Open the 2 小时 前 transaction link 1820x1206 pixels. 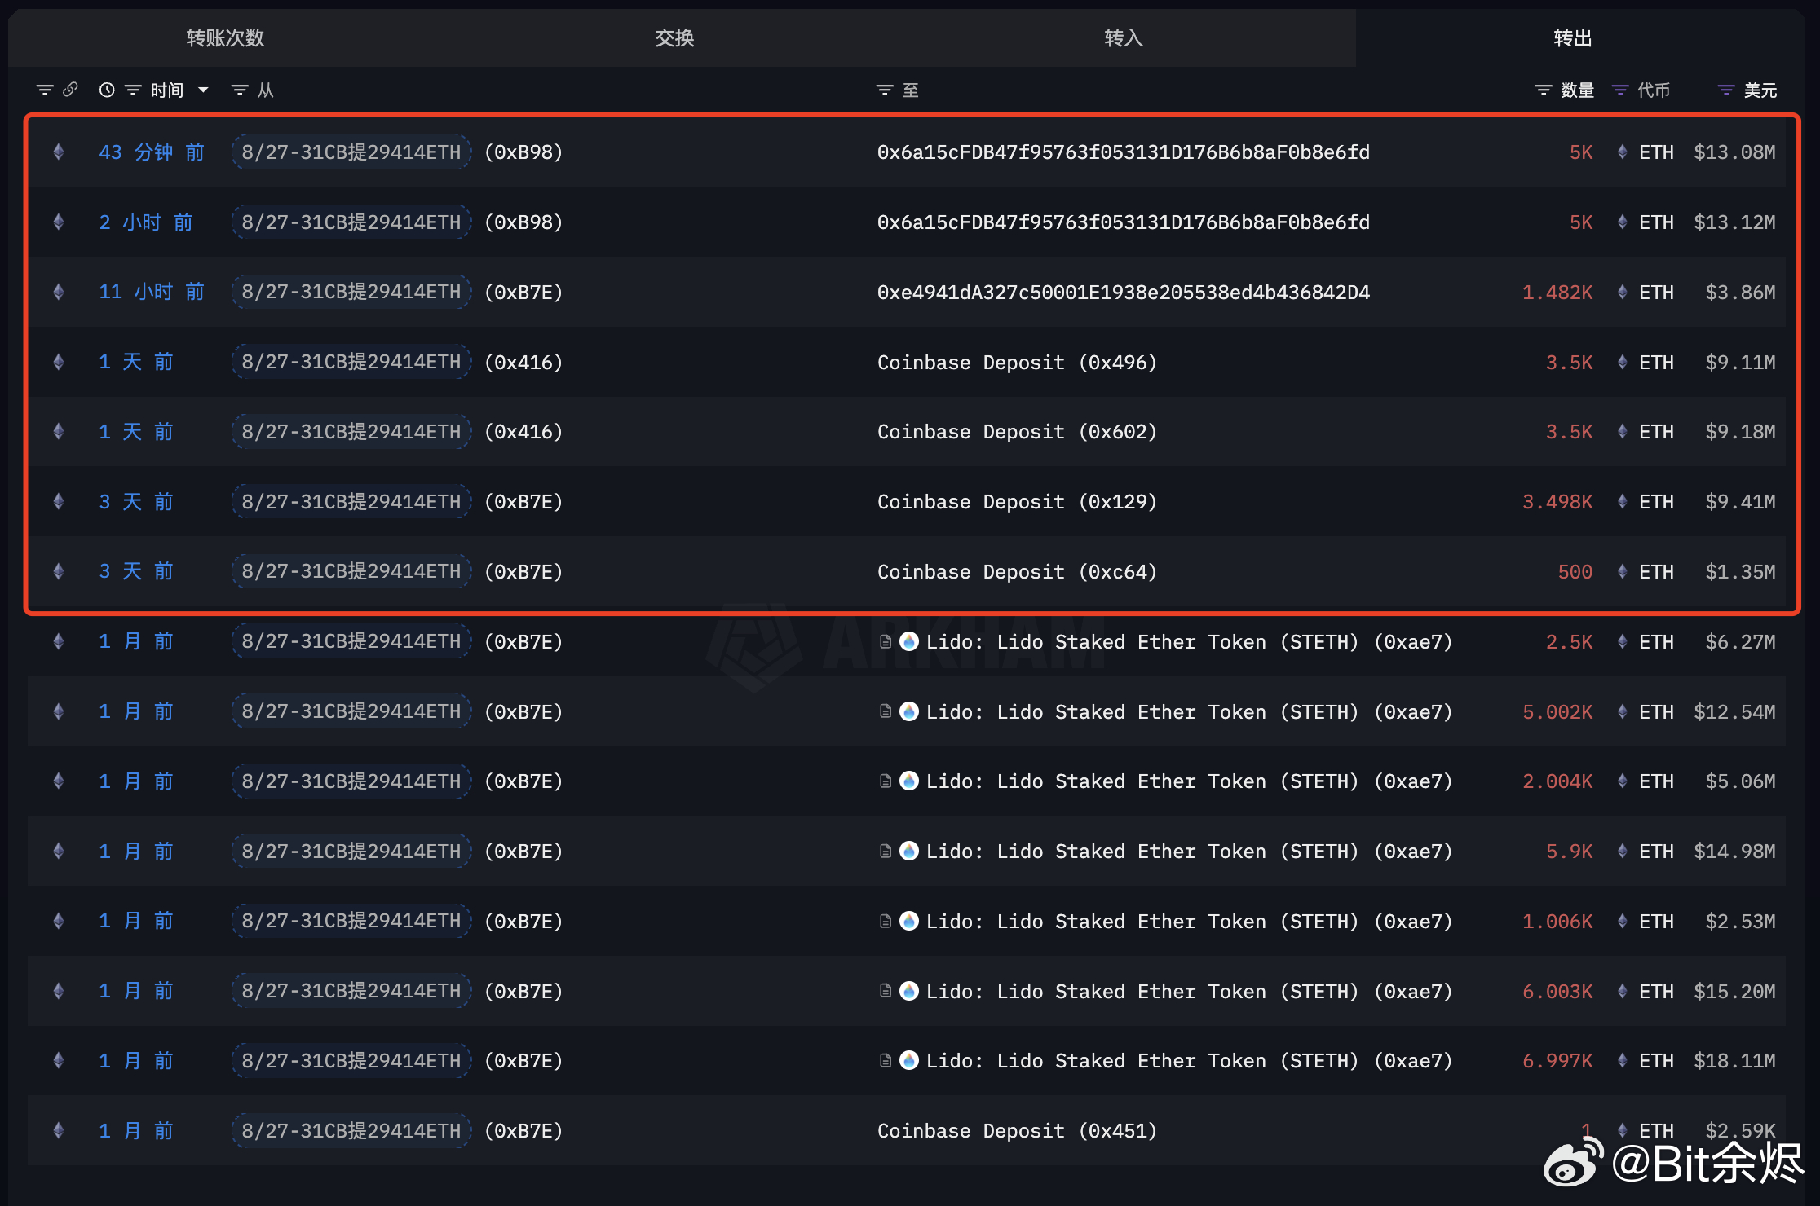pos(146,222)
